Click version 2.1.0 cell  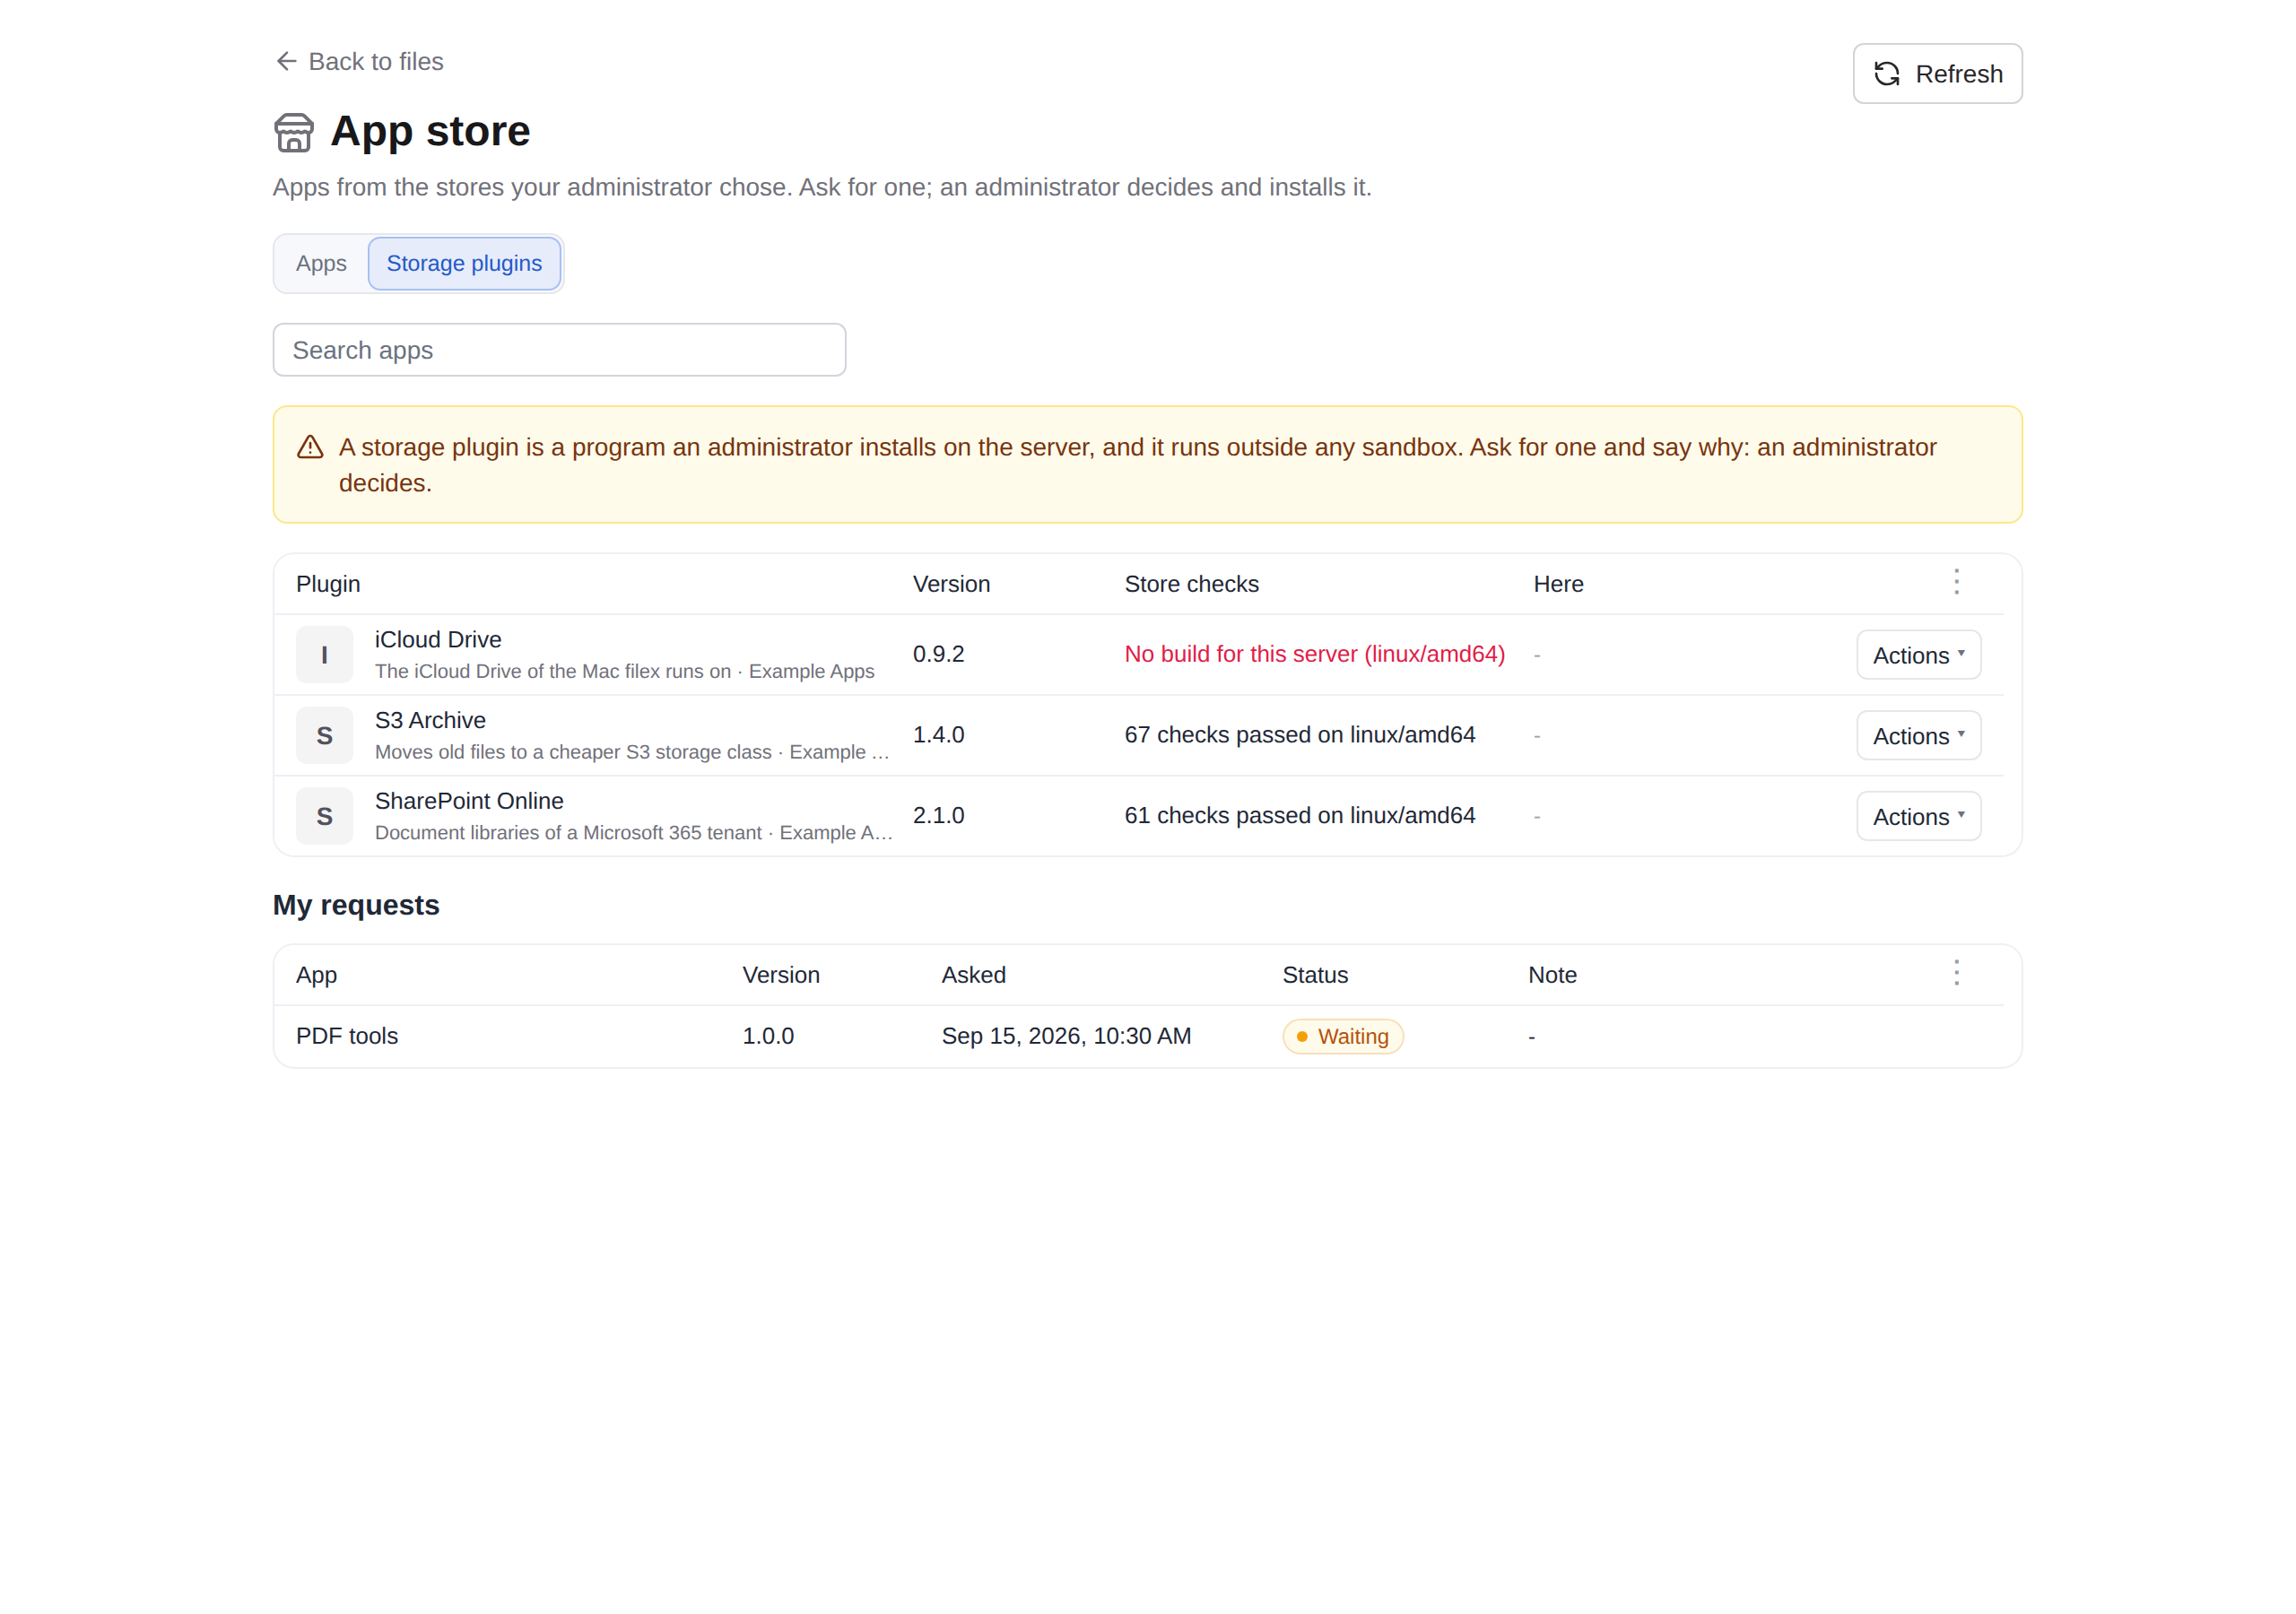[x=938, y=816]
